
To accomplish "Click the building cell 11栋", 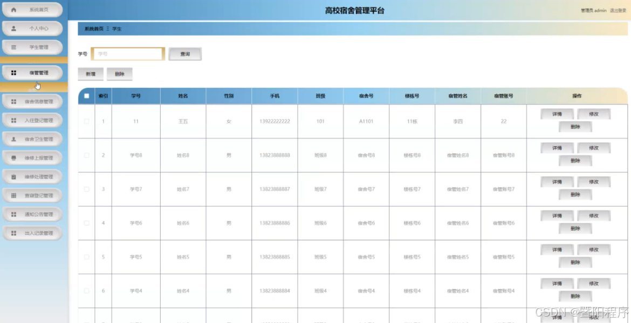I will point(412,121).
